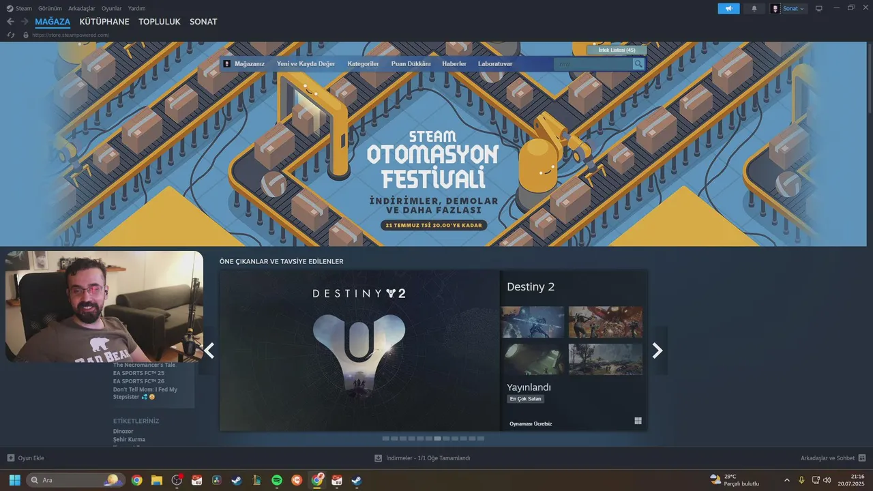The image size is (873, 491).
Task: Go forward with the forward arrow
Action: [x=25, y=21]
